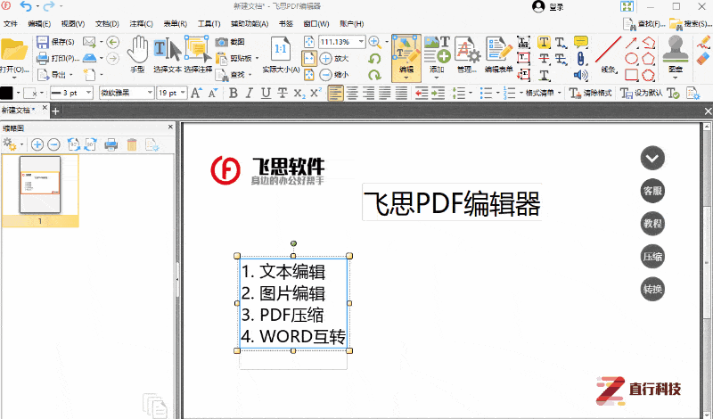This screenshot has height=419, width=713.
Task: Select the yellow sticky note comment tool
Action: tap(581, 42)
